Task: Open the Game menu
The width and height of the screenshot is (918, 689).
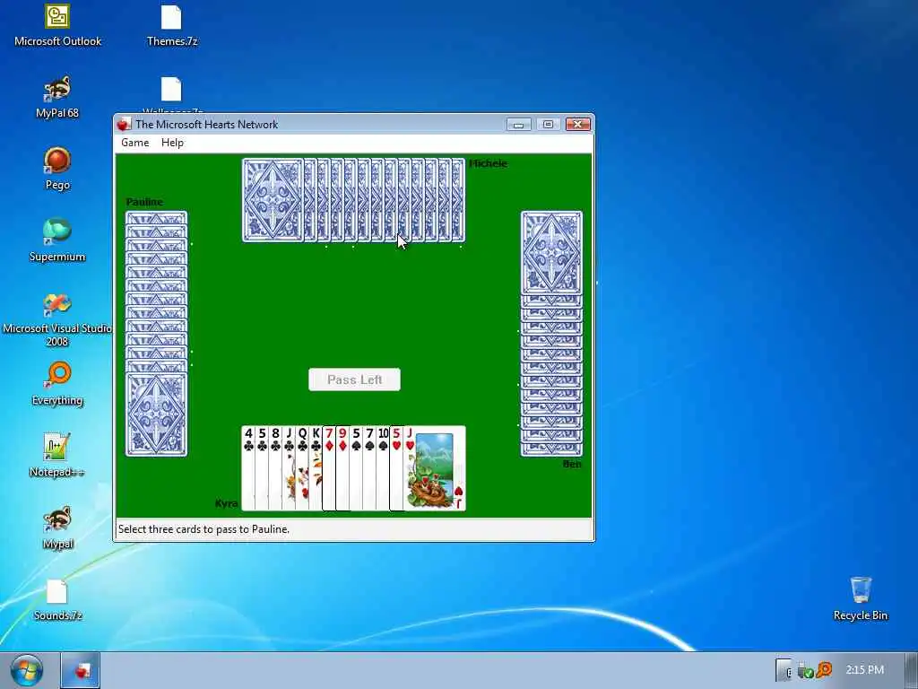Action: coord(134,143)
